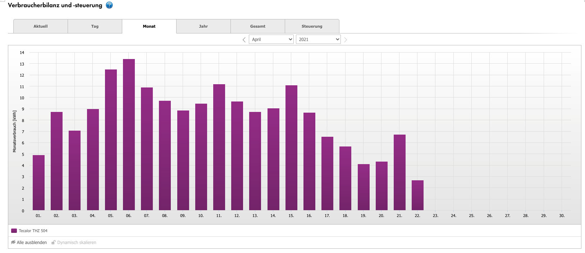
Task: Open the 2021 year dropdown
Action: (318, 40)
